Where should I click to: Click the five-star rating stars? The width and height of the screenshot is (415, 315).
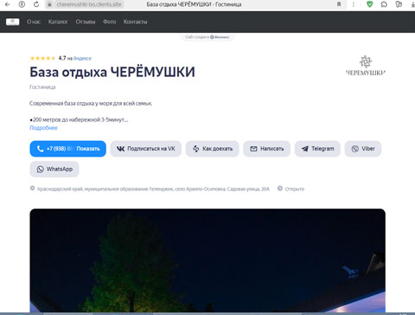[42, 58]
